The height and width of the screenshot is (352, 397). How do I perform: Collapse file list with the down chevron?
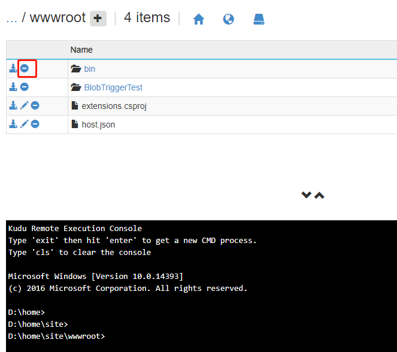(x=306, y=195)
